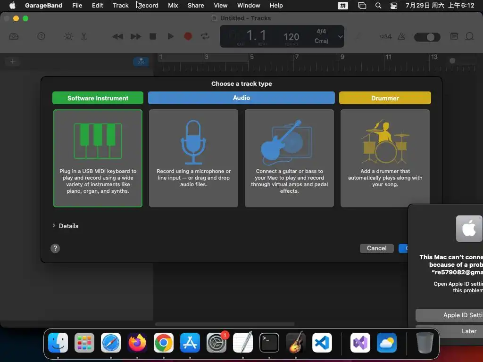
Task: Open the Edit menu
Action: pyautogui.click(x=97, y=5)
